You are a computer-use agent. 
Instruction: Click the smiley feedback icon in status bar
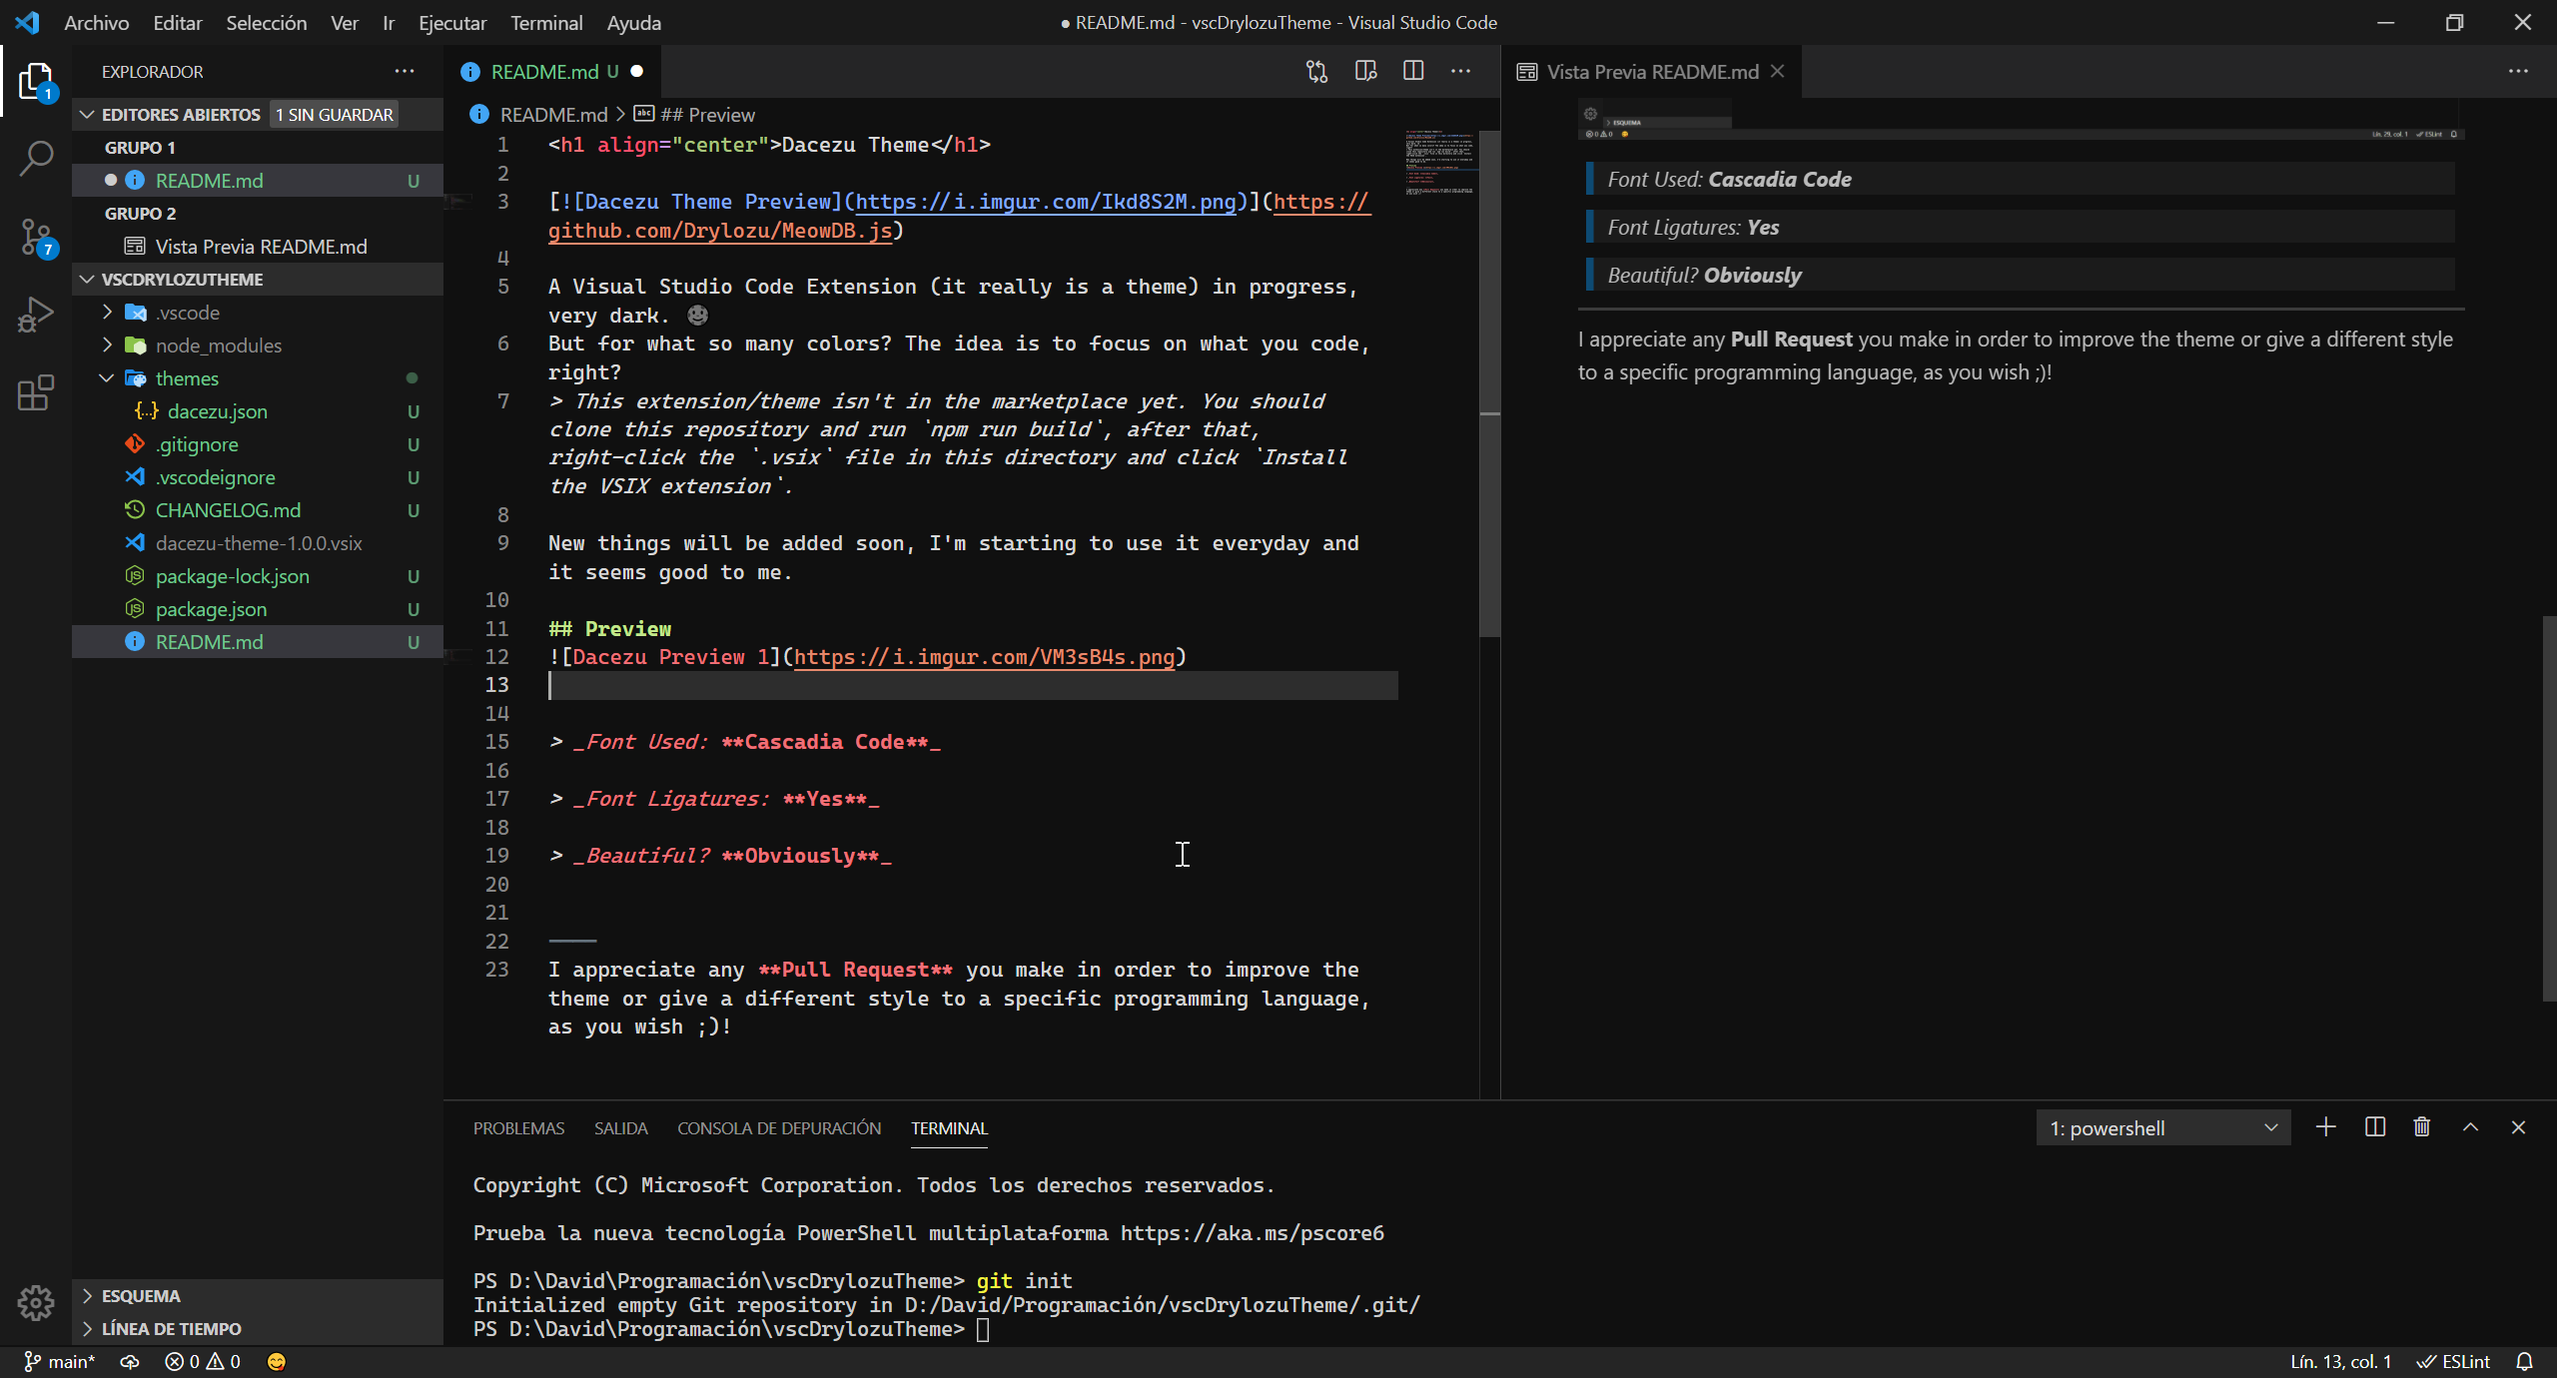point(277,1362)
